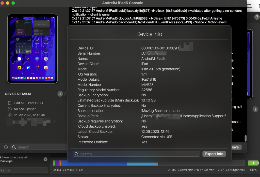Click 'iPad Air - iPadOS 17.1' detail row
Viewport: 260px width, 177px height.
tap(28, 103)
